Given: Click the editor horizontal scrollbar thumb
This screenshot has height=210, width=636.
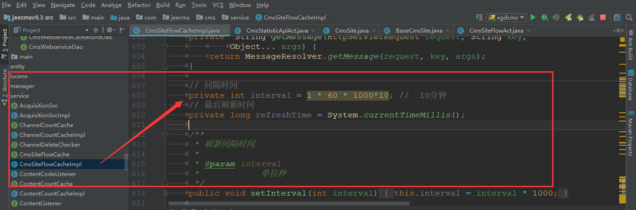Looking at the screenshot, I should 289,203.
